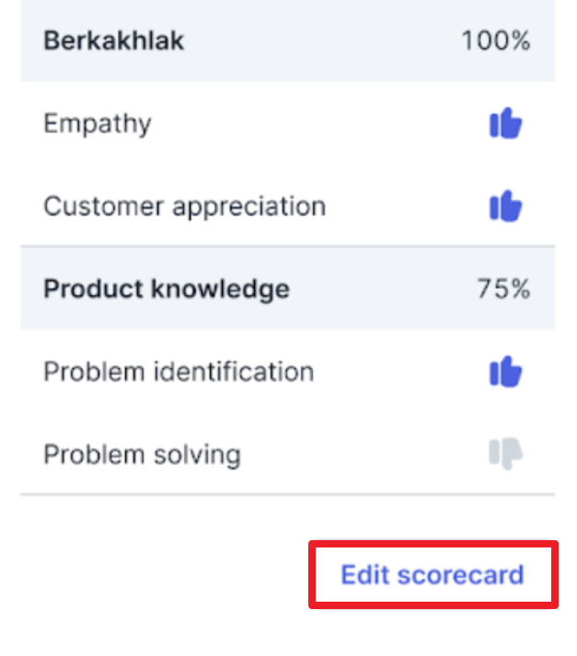The height and width of the screenshot is (656, 577).
Task: Select the Empathy criterion label
Action: click(98, 124)
